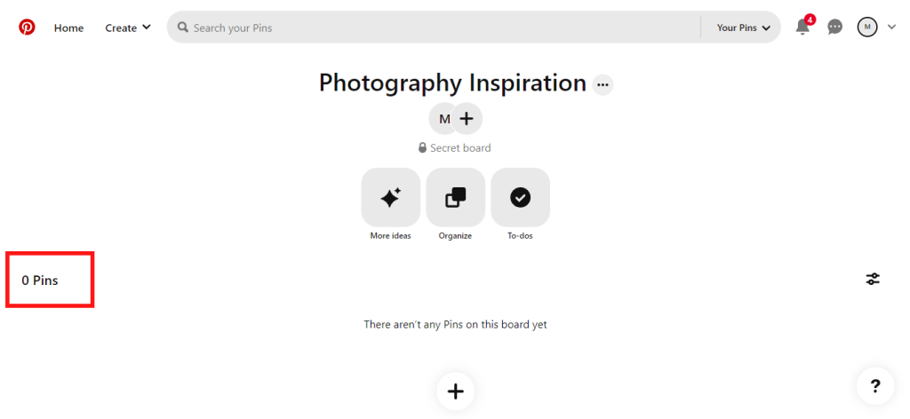This screenshot has width=910, height=419.
Task: Click the help question mark button
Action: pyautogui.click(x=875, y=386)
